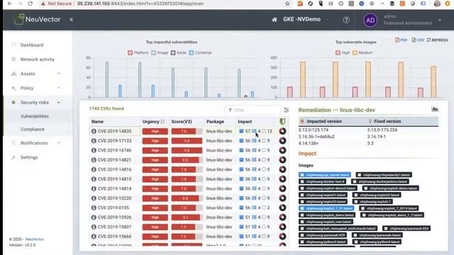Bookmark this page with the star icon
Image resolution: width=454 pixels, height=255 pixels.
click(287, 4)
